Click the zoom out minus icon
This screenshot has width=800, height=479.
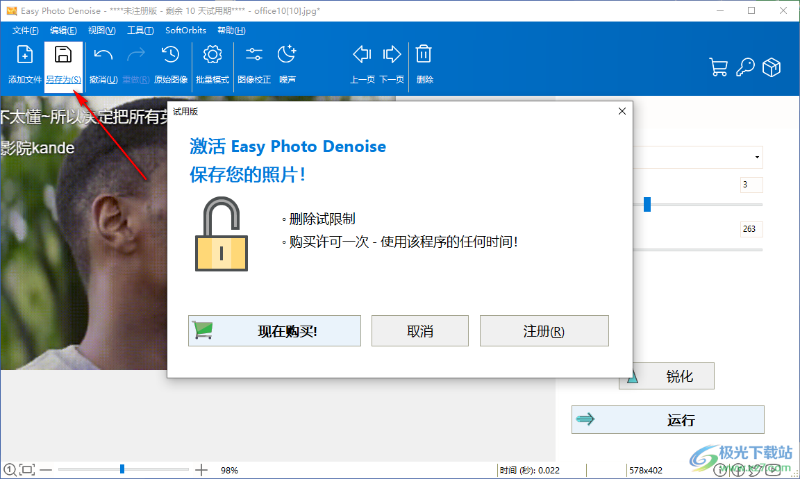point(46,470)
